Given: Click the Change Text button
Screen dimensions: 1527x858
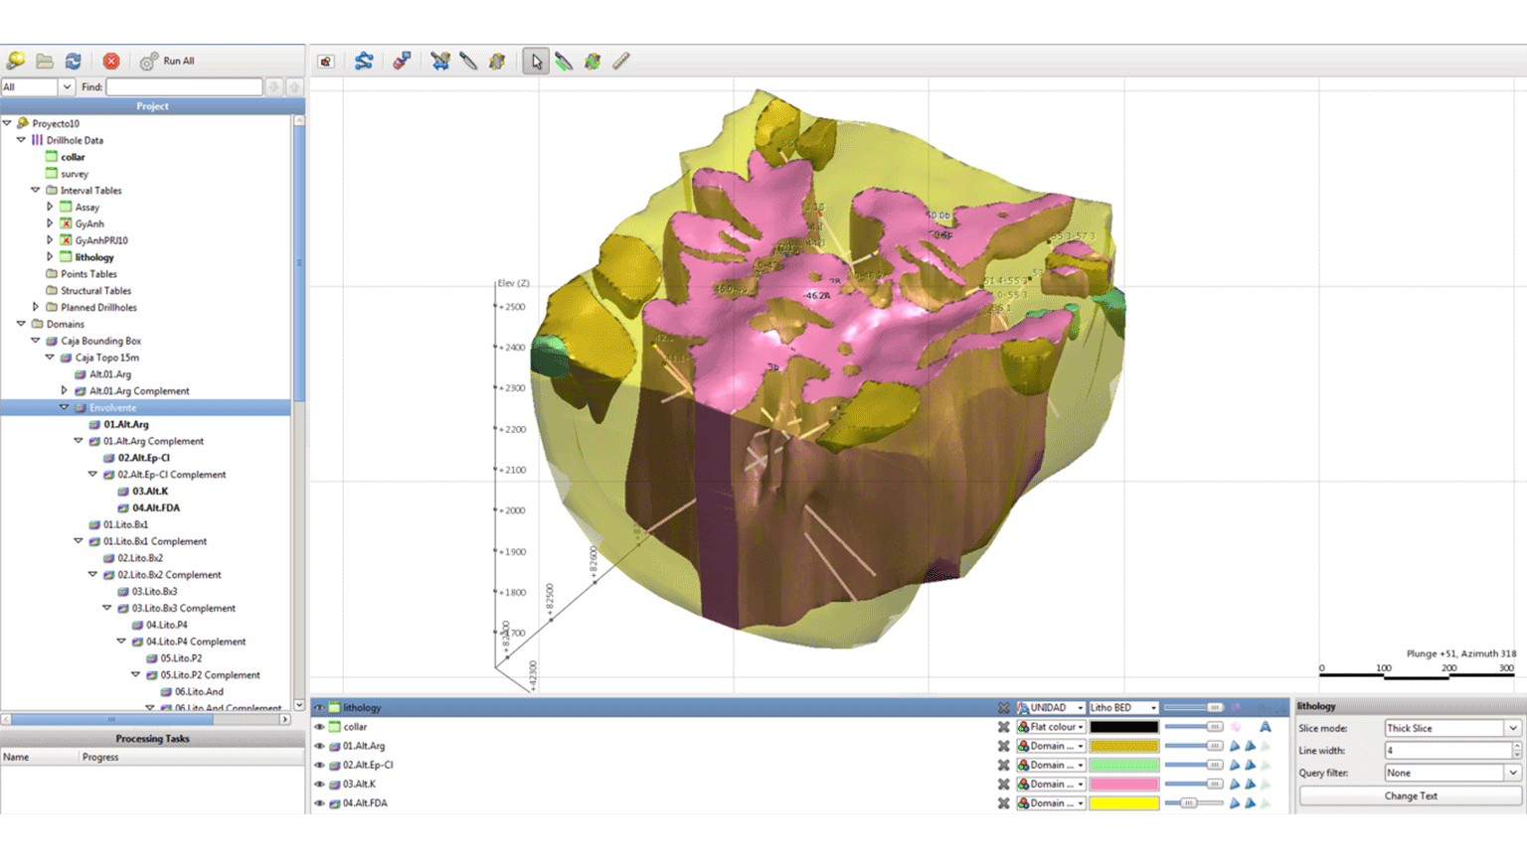Looking at the screenshot, I should (1410, 795).
